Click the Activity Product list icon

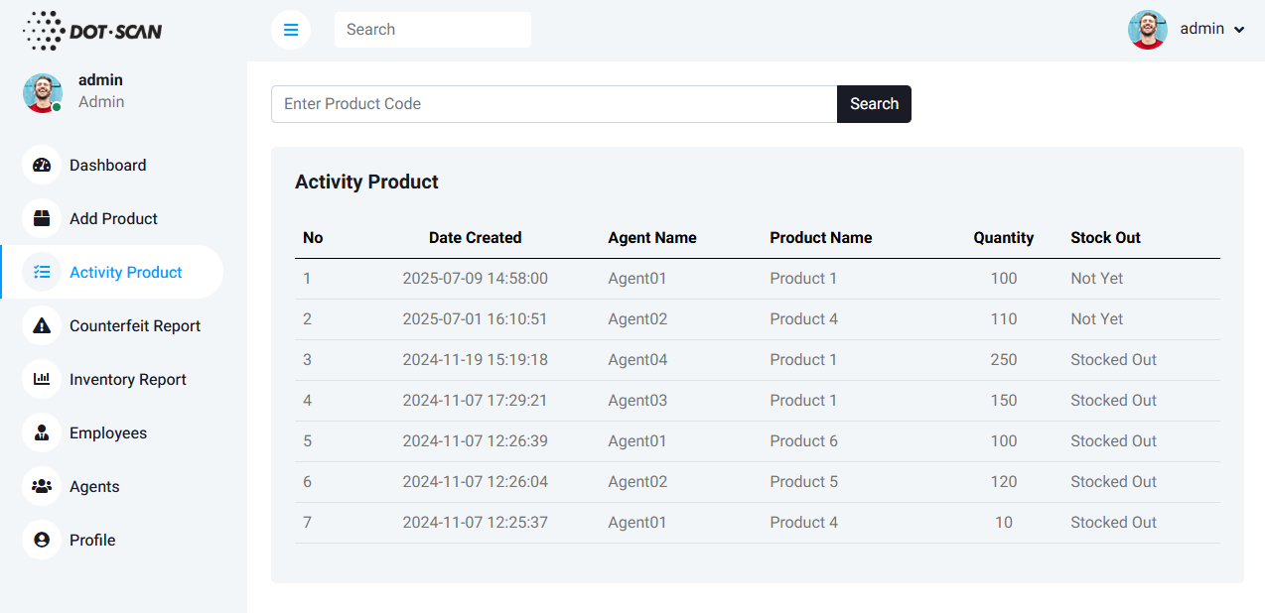[x=42, y=272]
